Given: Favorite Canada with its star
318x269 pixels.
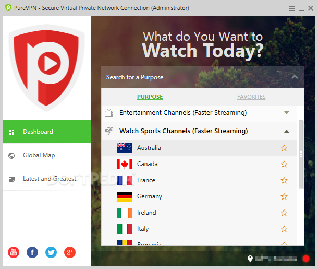Looking at the screenshot, I should [284, 164].
